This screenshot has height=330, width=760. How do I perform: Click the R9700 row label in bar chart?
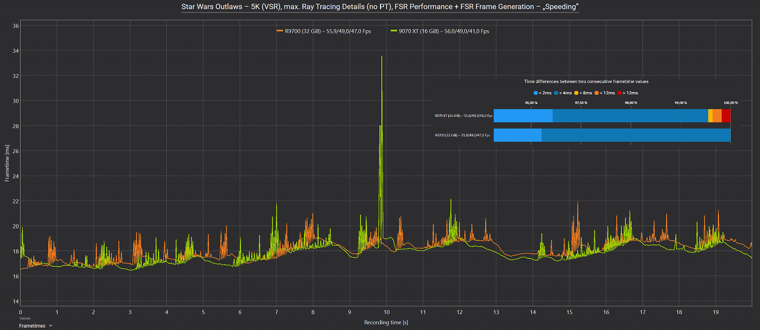coord(463,135)
